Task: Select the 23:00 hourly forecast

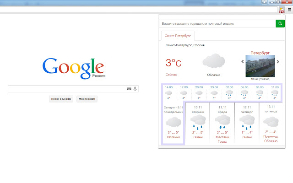Action: click(x=214, y=92)
